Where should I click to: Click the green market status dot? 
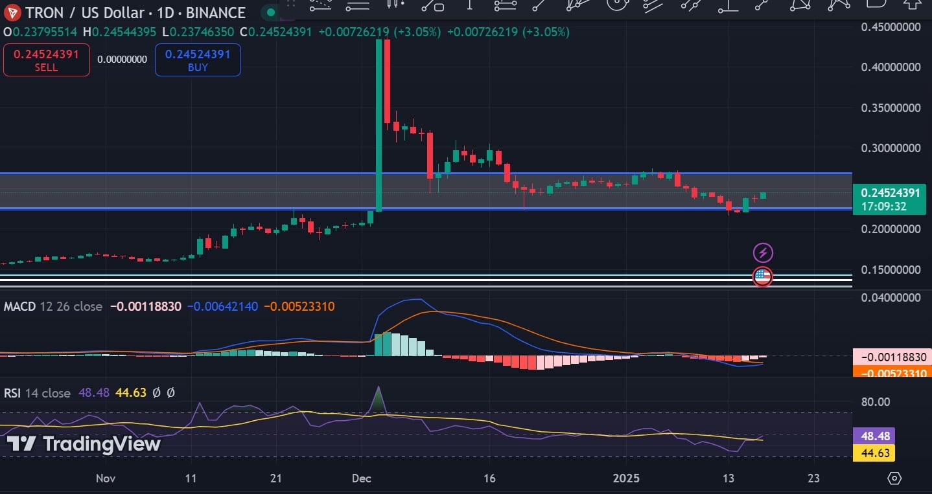[270, 12]
